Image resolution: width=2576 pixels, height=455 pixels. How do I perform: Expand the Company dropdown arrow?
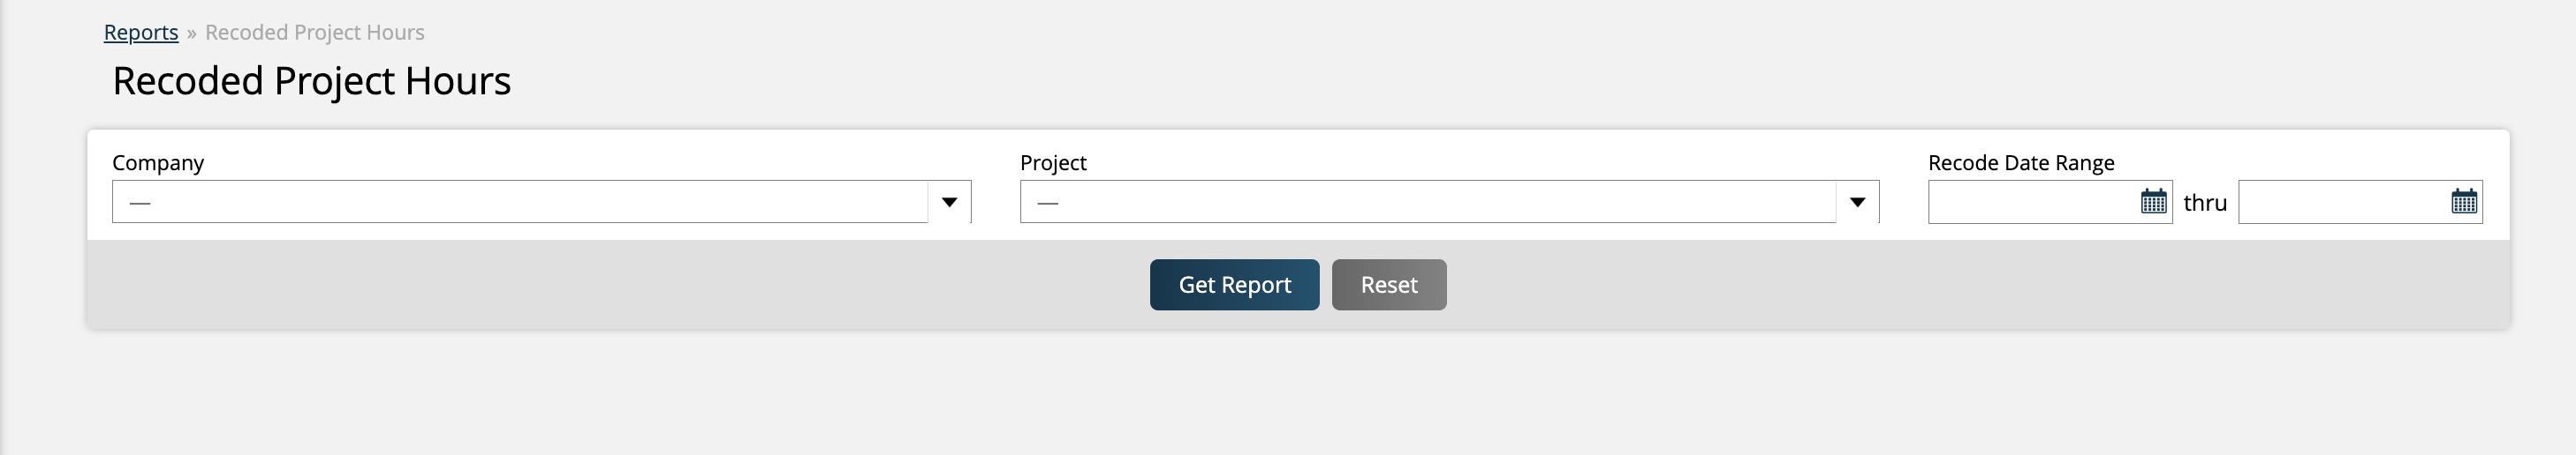pyautogui.click(x=949, y=202)
